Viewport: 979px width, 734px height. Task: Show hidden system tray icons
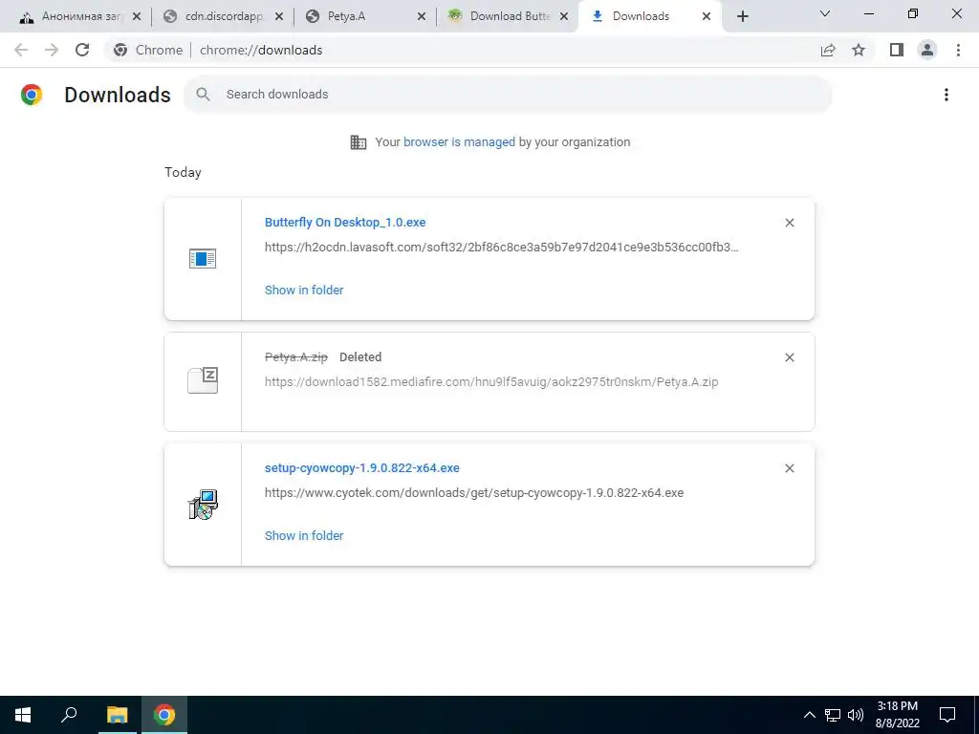click(809, 715)
